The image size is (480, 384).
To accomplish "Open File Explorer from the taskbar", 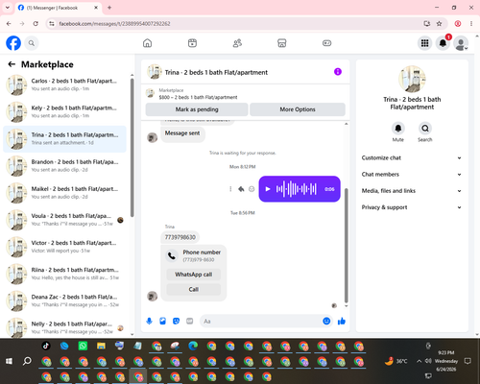I will pos(101,346).
